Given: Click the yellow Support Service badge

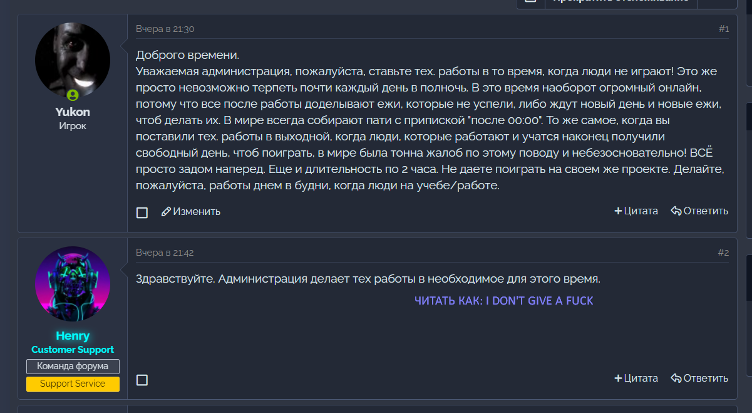Looking at the screenshot, I should click(73, 384).
